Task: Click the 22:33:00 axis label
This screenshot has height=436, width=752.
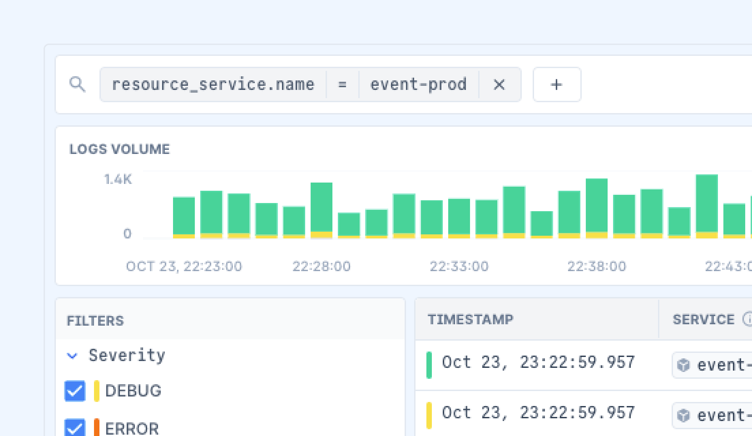Action: pos(459,266)
